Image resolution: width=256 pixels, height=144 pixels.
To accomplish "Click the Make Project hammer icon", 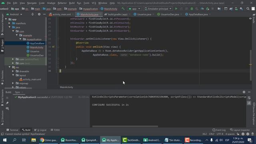I will point(123,9).
